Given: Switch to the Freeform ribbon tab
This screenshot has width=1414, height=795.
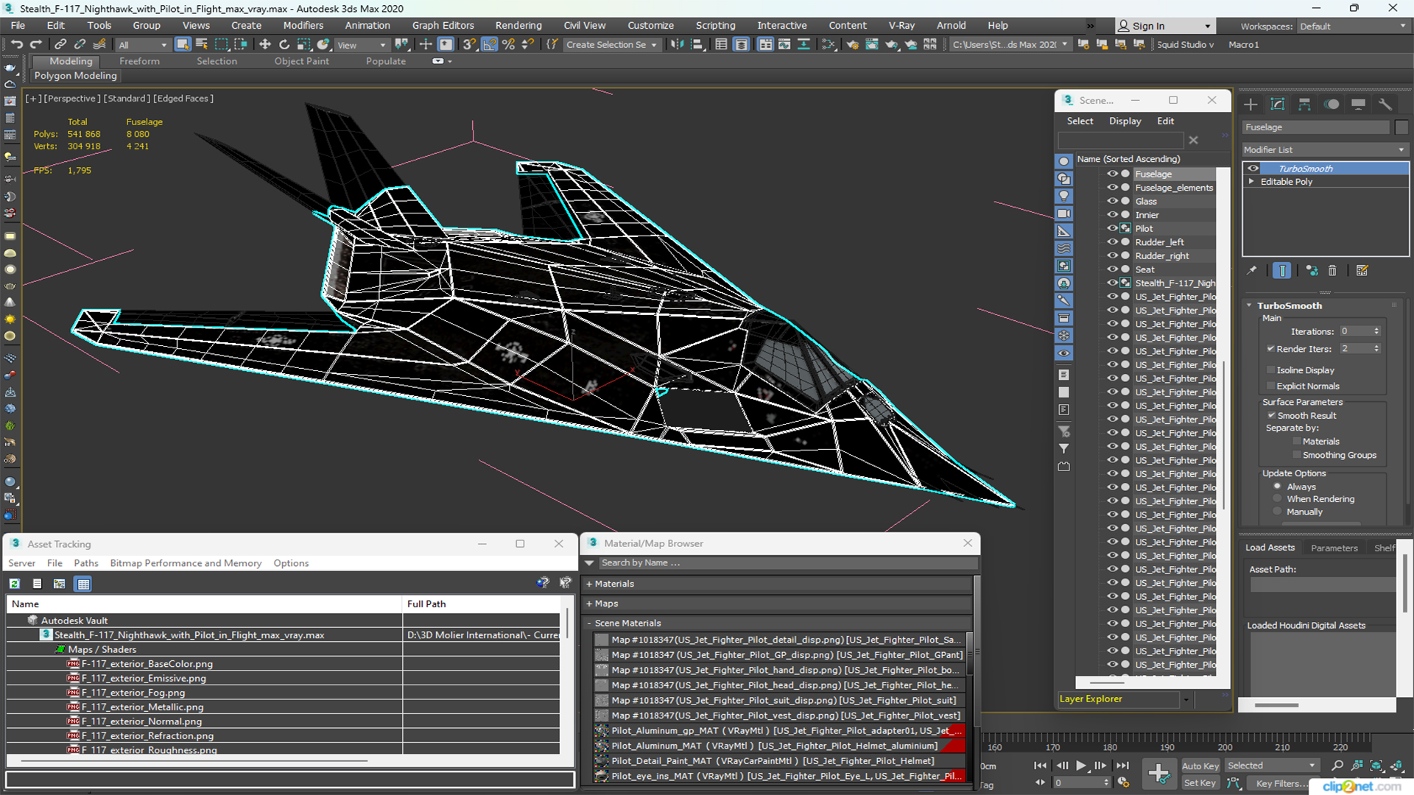Looking at the screenshot, I should click(x=139, y=61).
